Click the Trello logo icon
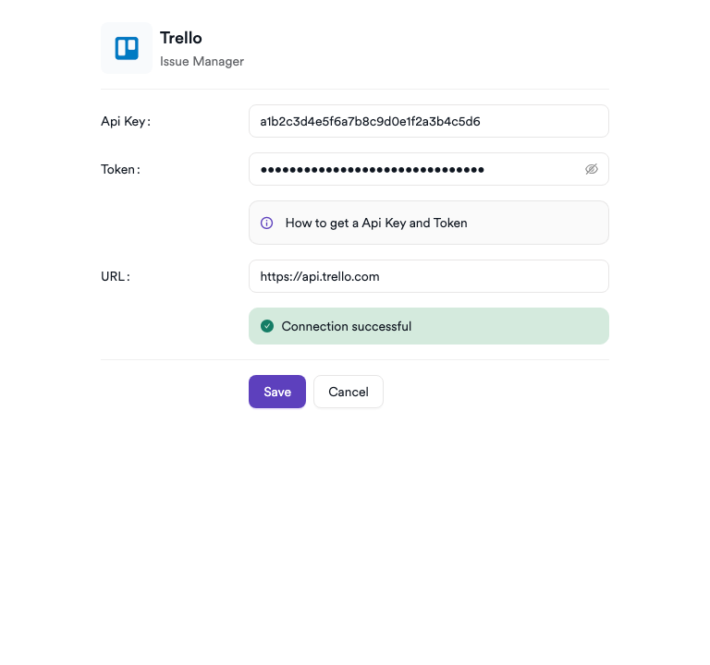This screenshot has width=710, height=665. pyautogui.click(x=126, y=48)
